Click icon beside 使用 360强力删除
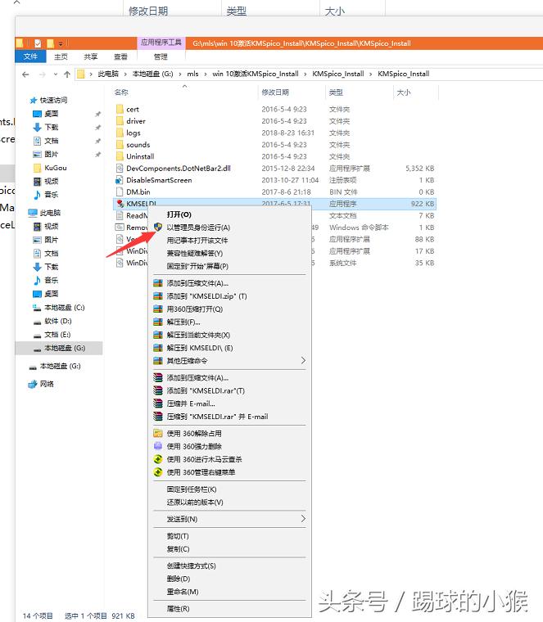 (158, 446)
